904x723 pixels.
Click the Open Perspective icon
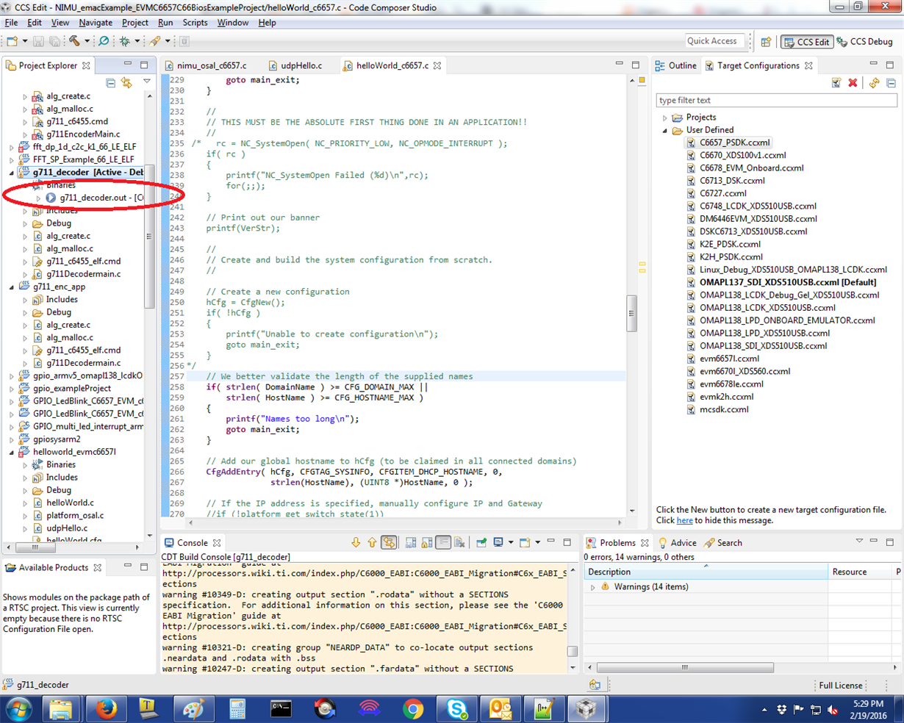pyautogui.click(x=766, y=42)
